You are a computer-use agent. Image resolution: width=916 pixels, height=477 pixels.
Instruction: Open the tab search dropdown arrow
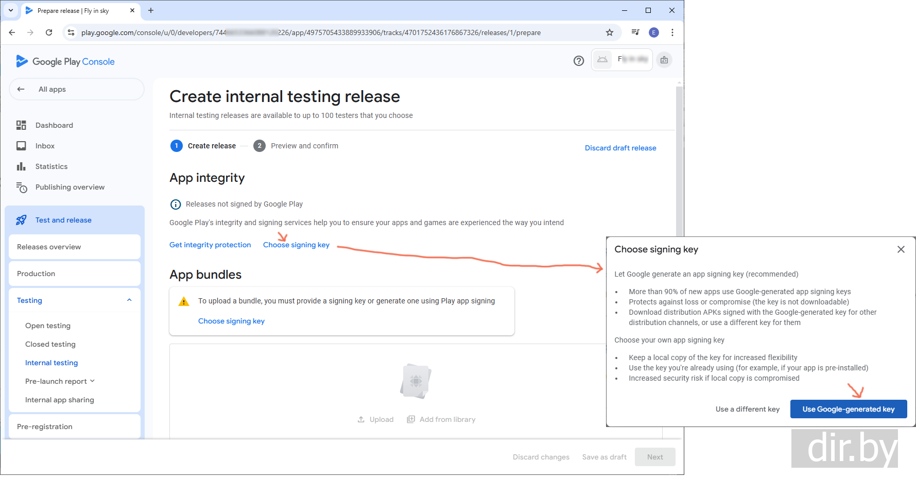point(11,10)
